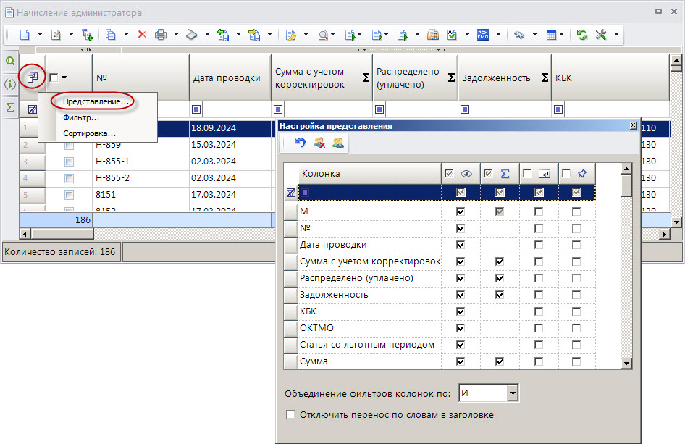Choose Фильтр... from the context menu

click(81, 117)
